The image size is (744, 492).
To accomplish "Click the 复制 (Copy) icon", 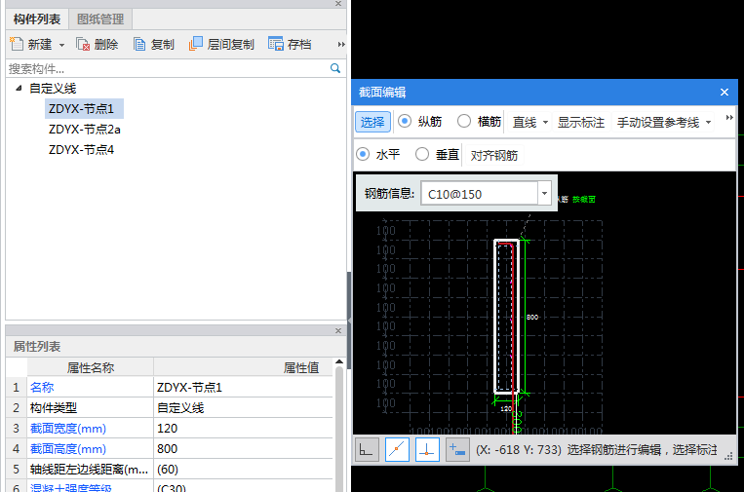I will click(x=139, y=44).
